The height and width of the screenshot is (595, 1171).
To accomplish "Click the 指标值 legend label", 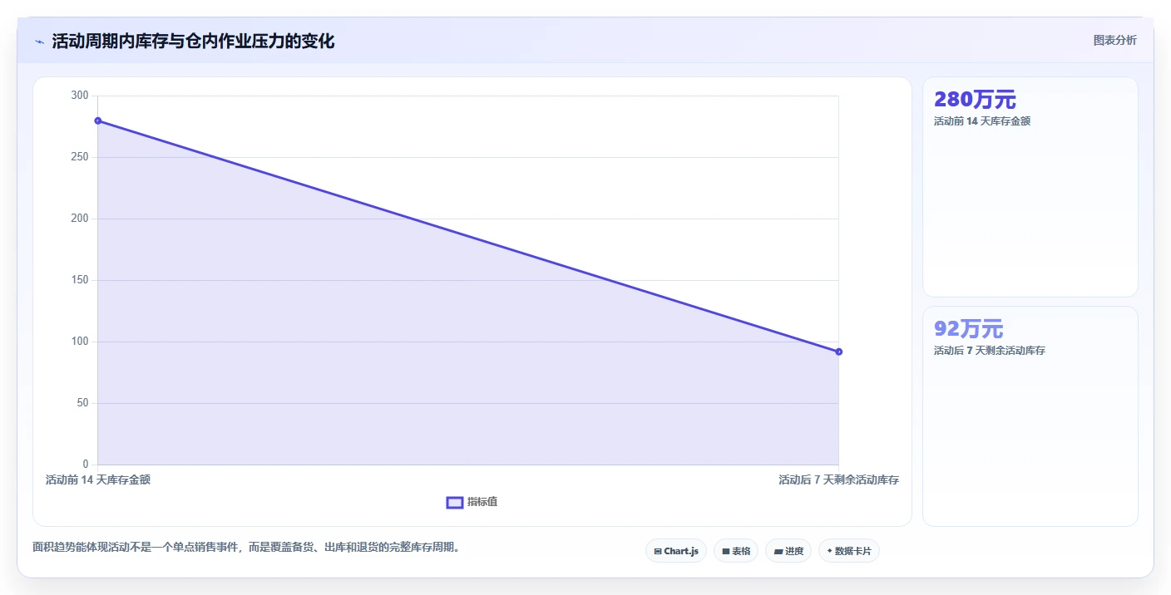I will pyautogui.click(x=482, y=502).
